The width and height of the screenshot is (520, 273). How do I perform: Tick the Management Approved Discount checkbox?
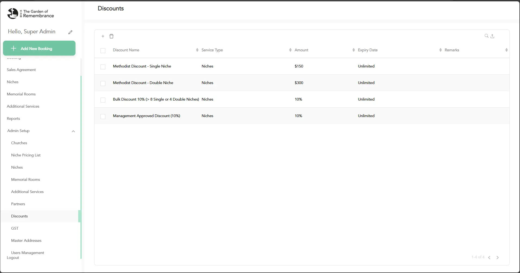(103, 117)
